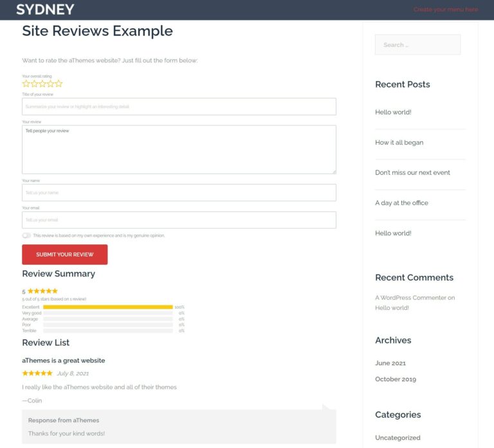Screen dimensions: 494x448
Task: Open the 'How it all began' post
Action: [399, 143]
